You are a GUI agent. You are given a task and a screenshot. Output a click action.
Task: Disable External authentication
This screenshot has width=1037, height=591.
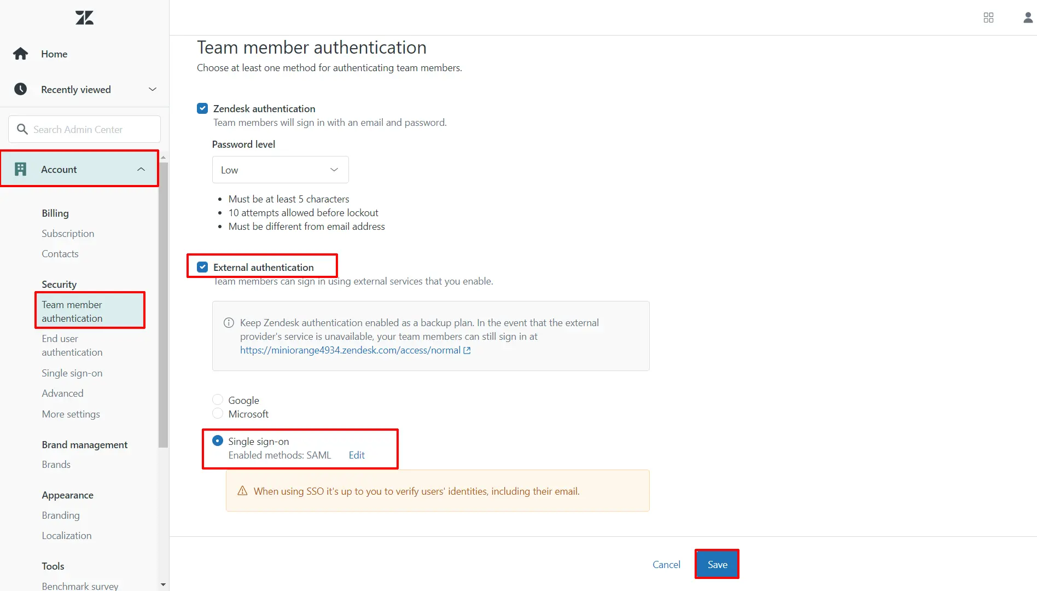[202, 266]
